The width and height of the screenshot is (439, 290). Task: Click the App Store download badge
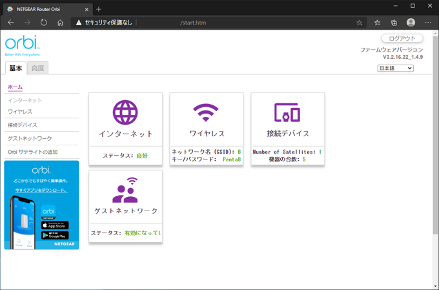pyautogui.click(x=55, y=225)
